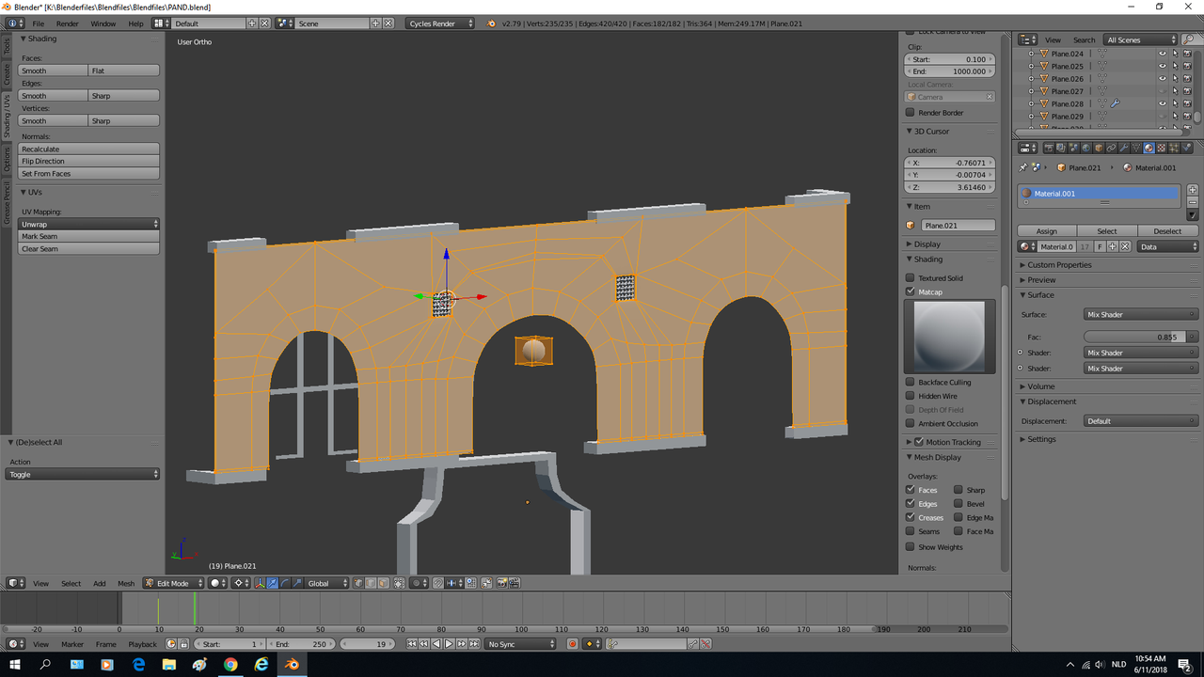Enable the Seams overlay checkbox
Screen dimensions: 1204x677
pyautogui.click(x=910, y=531)
